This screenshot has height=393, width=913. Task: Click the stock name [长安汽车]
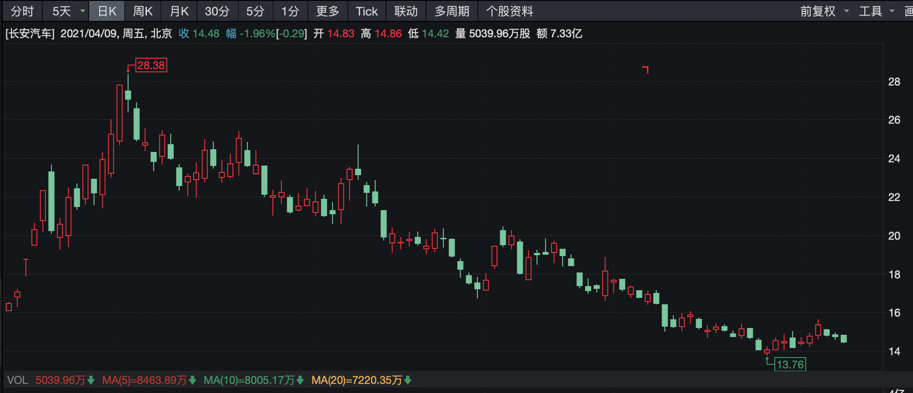tap(30, 34)
